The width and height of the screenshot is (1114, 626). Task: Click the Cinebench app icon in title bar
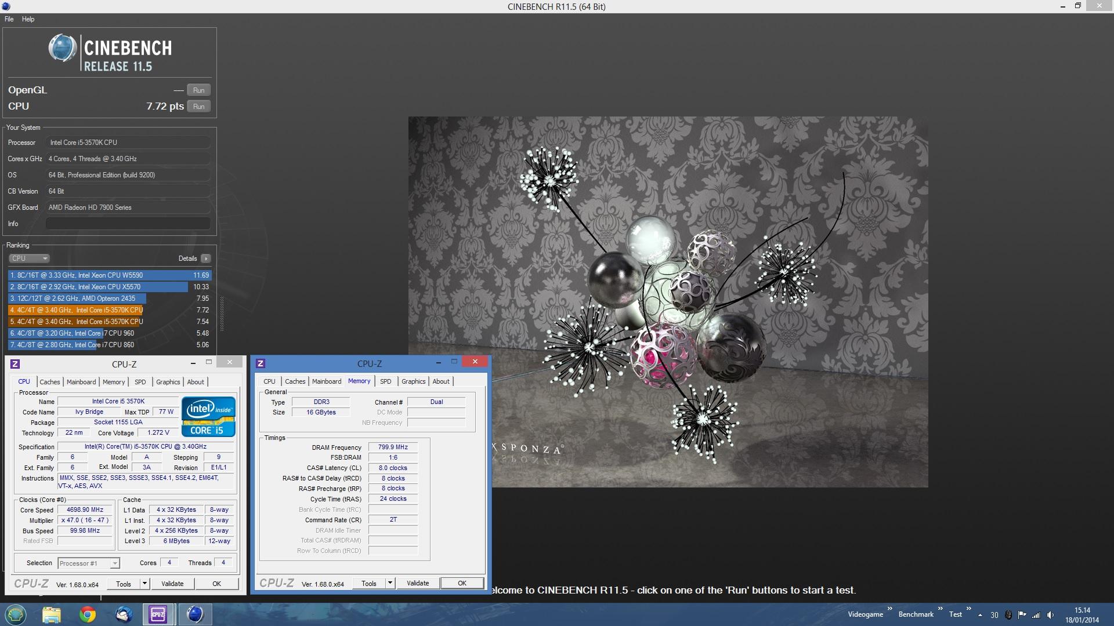coord(6,6)
